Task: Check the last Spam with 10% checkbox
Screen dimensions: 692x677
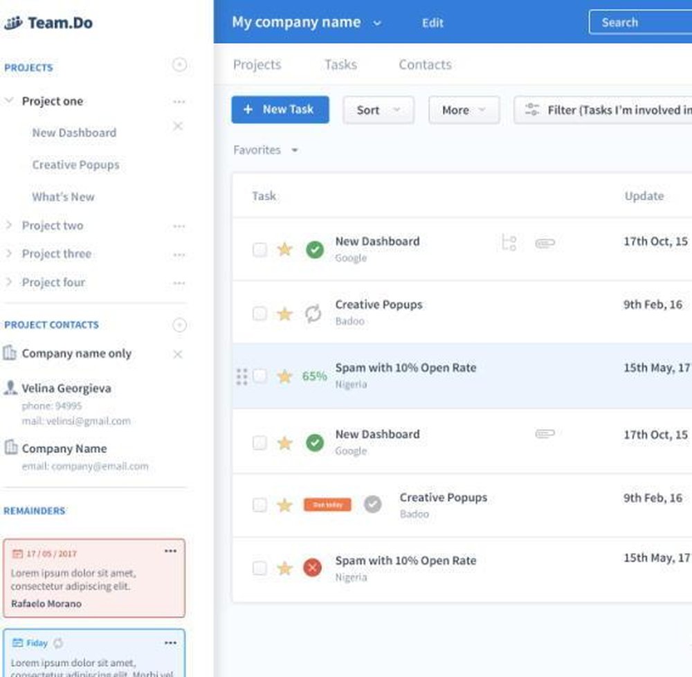Action: pos(259,568)
